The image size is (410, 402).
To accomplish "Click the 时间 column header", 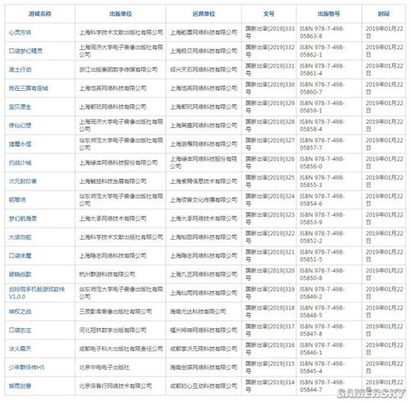I will [384, 14].
